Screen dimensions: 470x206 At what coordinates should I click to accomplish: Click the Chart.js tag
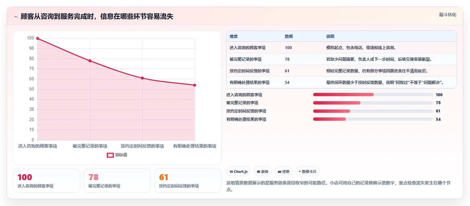point(238,172)
